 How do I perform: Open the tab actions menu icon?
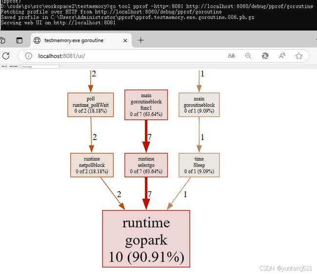coord(20,40)
